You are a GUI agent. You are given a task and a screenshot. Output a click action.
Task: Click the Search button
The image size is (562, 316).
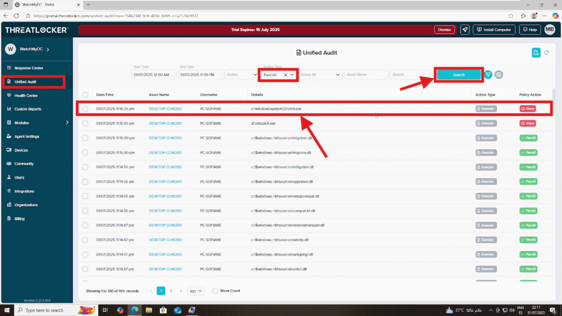point(458,75)
